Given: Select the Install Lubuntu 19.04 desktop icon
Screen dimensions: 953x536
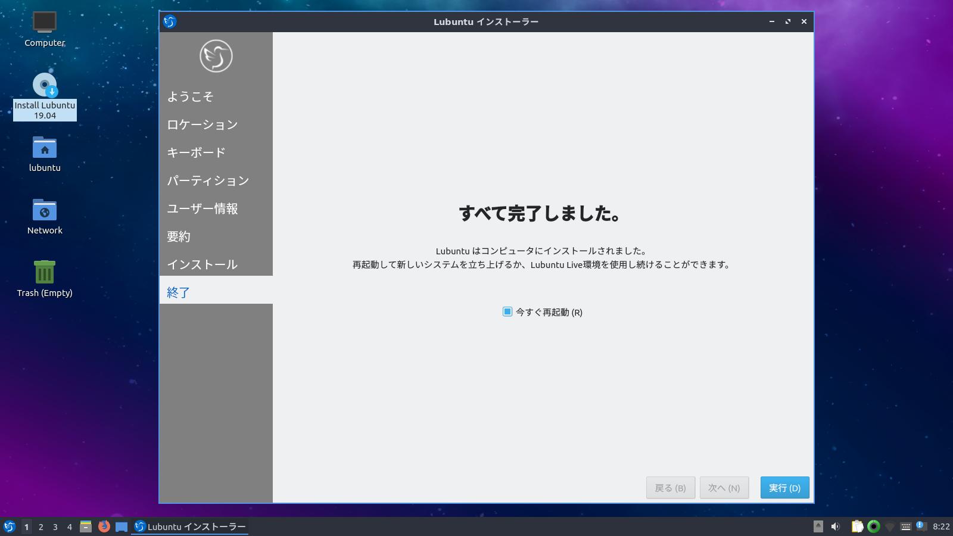Looking at the screenshot, I should click(x=45, y=96).
